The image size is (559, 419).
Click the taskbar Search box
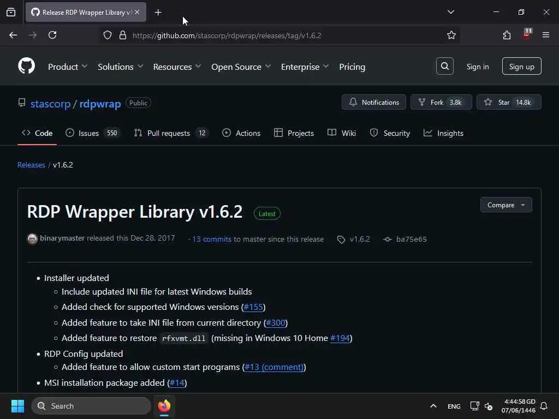91,406
